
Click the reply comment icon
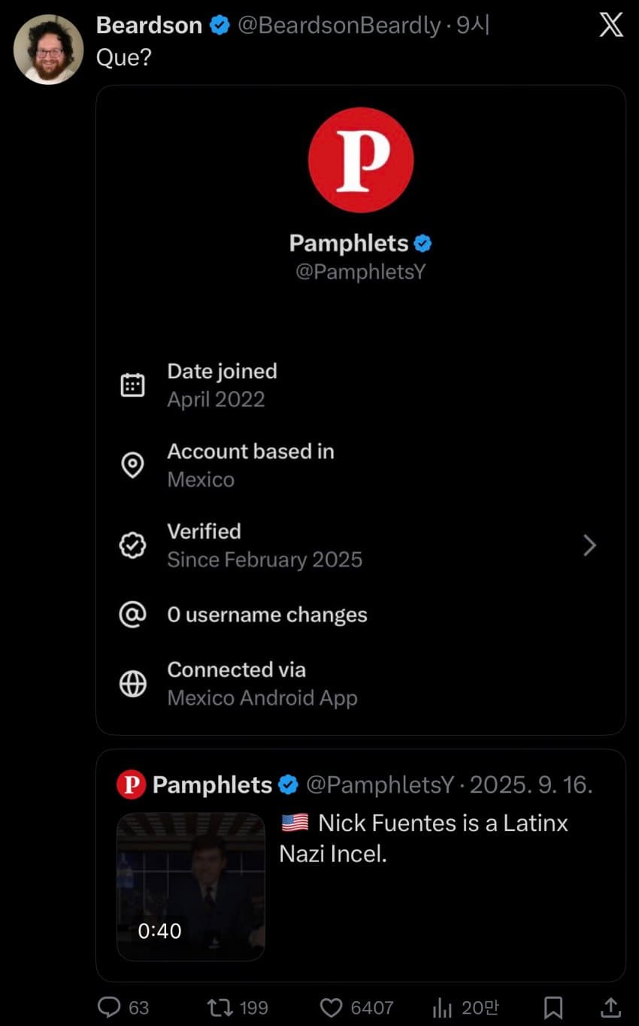(109, 1006)
